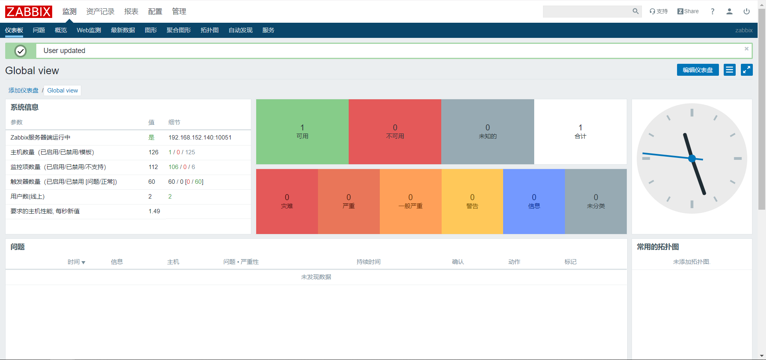Open the user profile icon
Image resolution: width=766 pixels, height=360 pixels.
729,11
